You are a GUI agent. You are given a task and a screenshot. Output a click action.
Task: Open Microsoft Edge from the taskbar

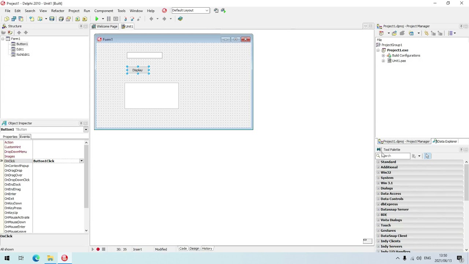point(36,258)
